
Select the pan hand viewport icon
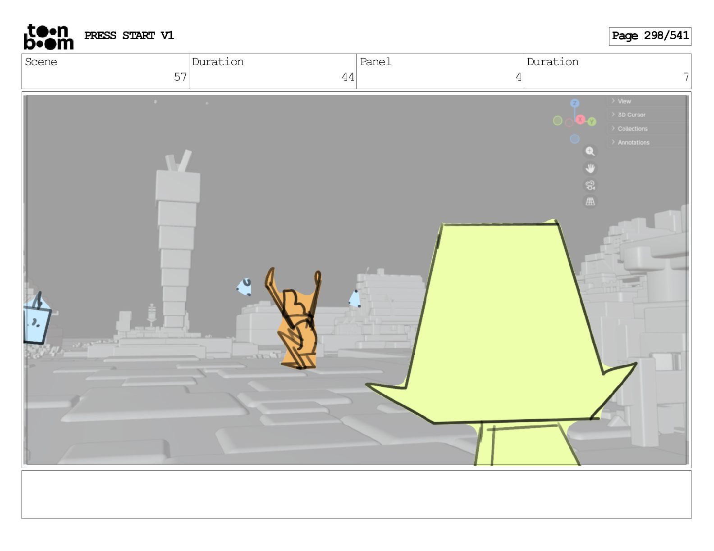pyautogui.click(x=590, y=168)
